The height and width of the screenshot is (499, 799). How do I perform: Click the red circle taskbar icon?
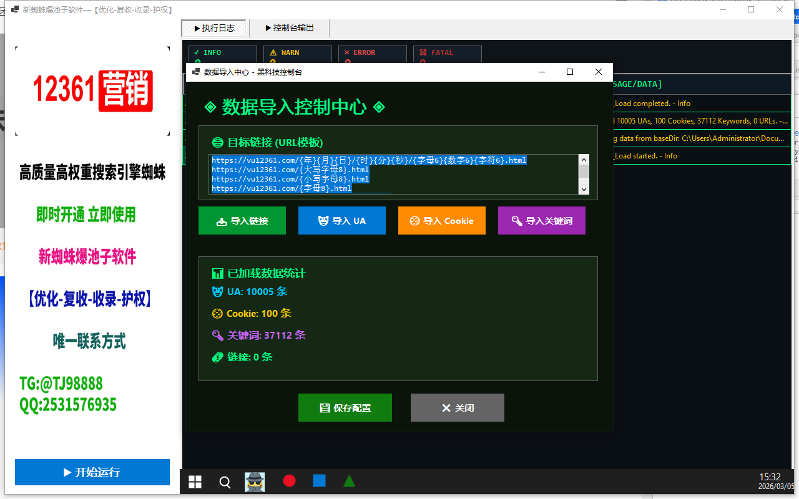coord(289,481)
